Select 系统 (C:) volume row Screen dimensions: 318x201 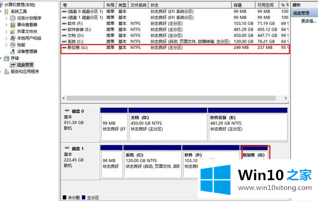175,41
